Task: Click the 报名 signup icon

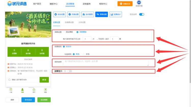Action: click(x=45, y=90)
